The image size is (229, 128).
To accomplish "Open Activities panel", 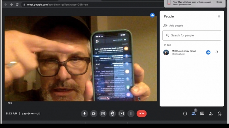I will (x=211, y=114).
